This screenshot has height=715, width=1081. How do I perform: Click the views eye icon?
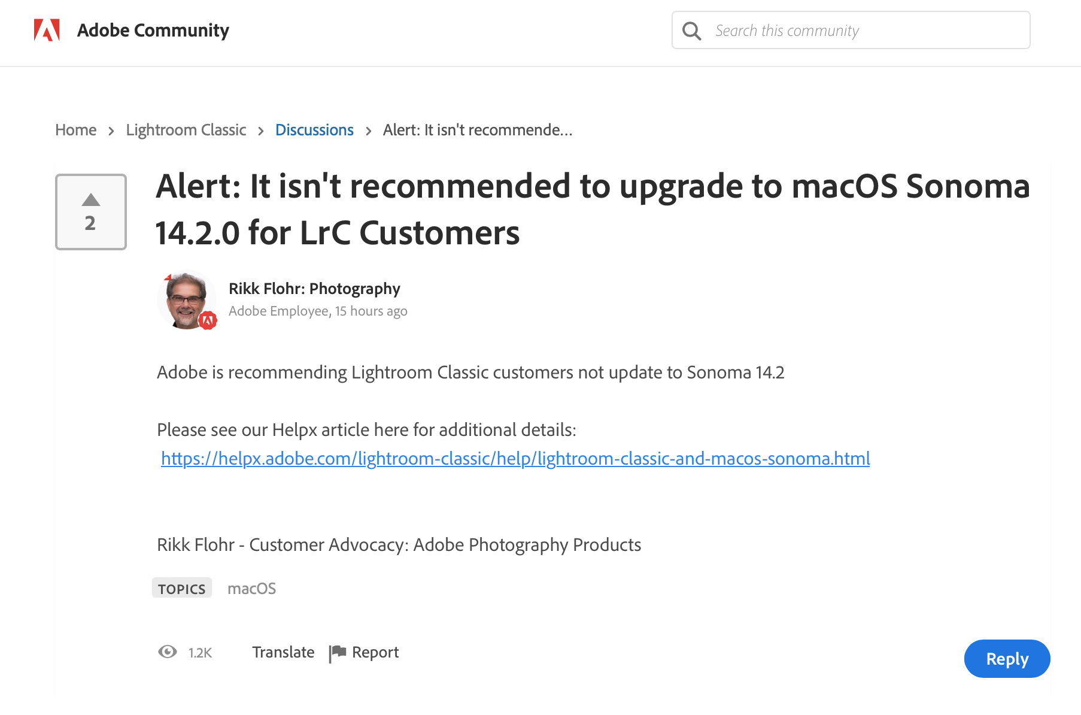pyautogui.click(x=168, y=652)
